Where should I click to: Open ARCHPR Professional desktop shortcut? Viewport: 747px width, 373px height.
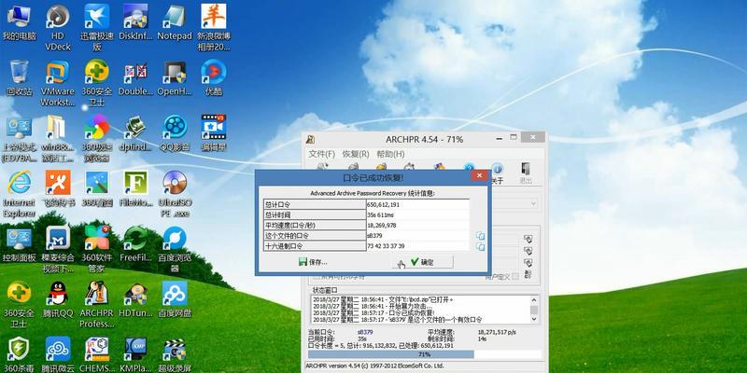97,305
